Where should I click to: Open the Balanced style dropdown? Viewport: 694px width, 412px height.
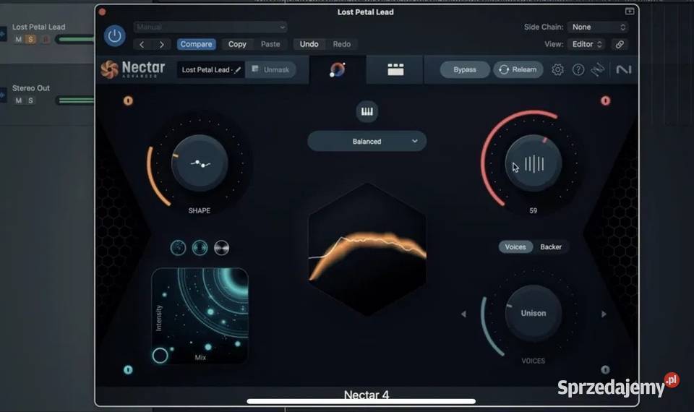[367, 141]
